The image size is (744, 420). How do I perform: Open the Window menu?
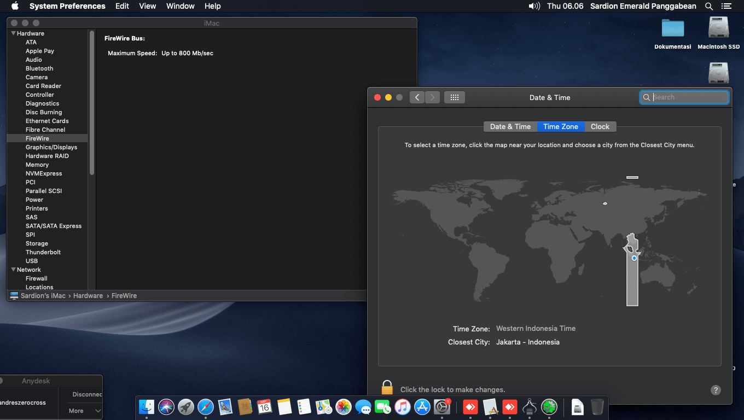[180, 6]
